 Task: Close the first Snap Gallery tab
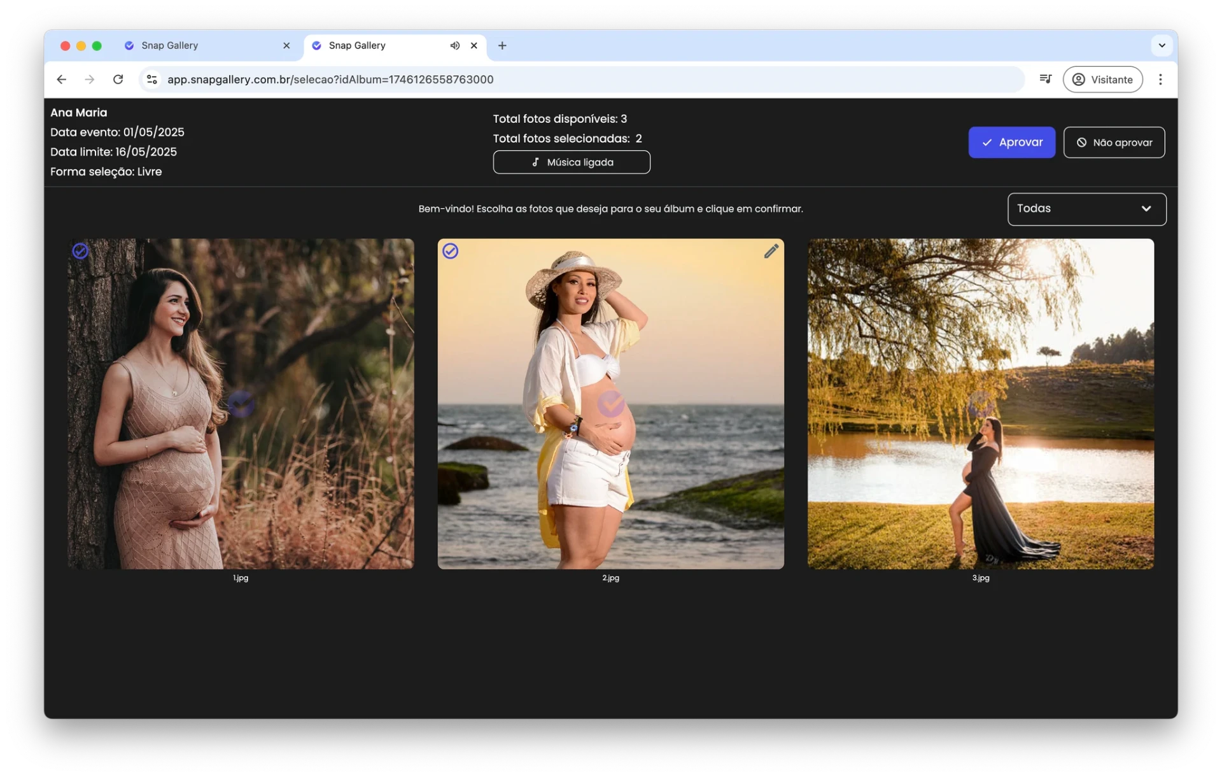pos(286,45)
